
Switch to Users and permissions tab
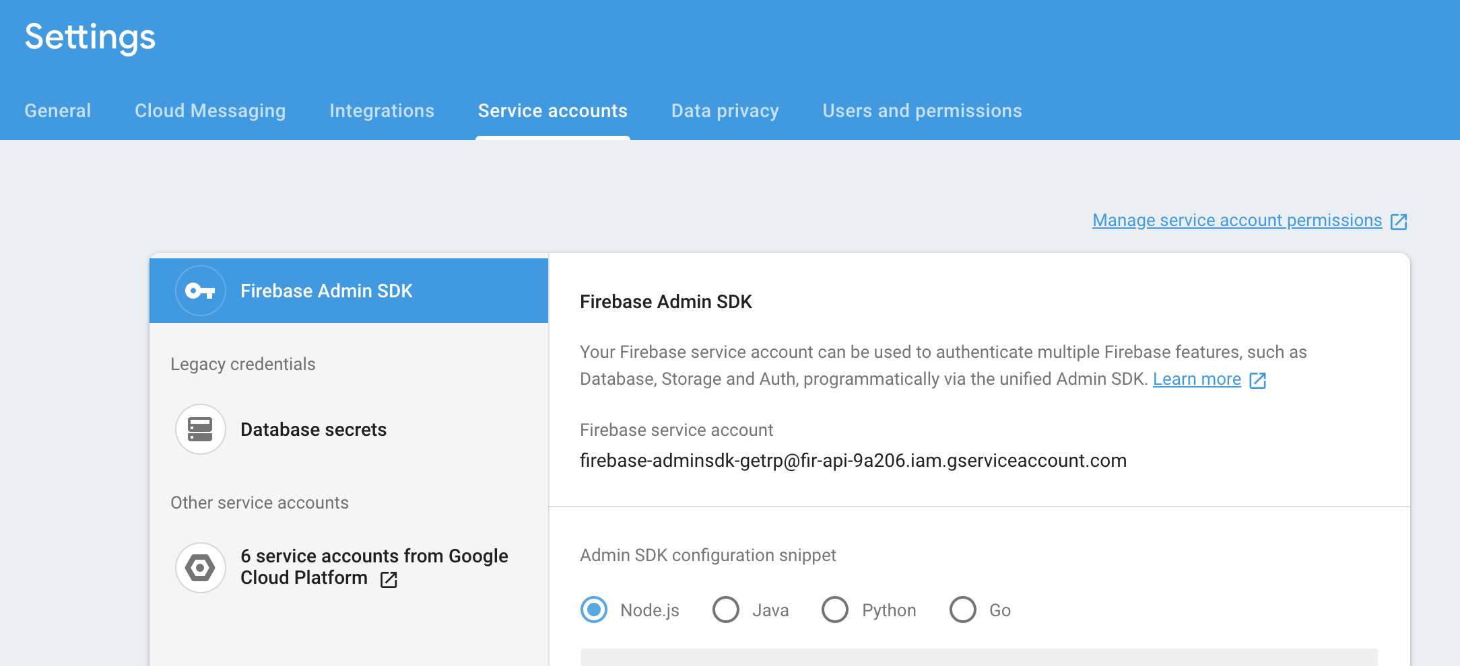(x=922, y=111)
